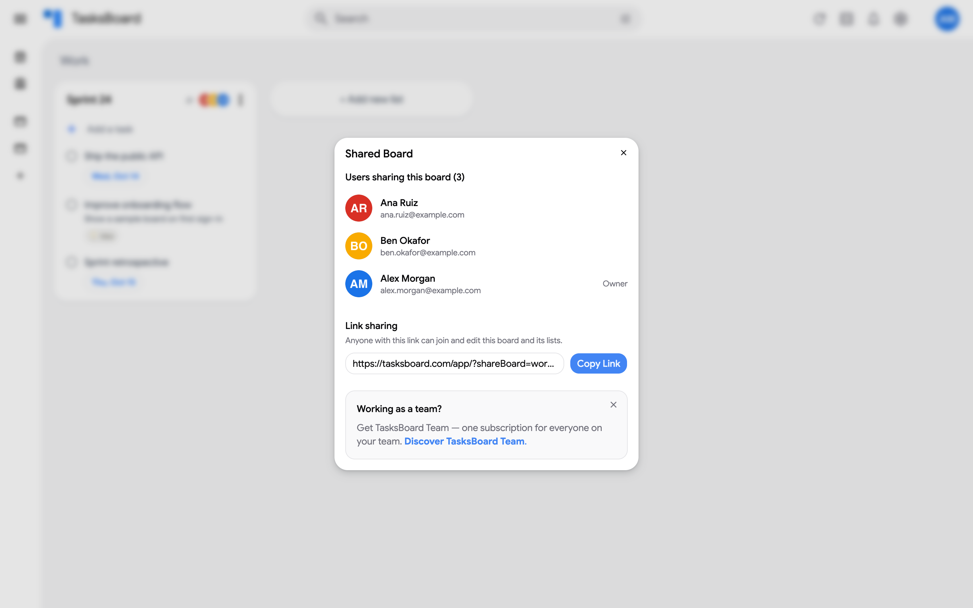The height and width of the screenshot is (608, 973).
Task: Select ana.ruiz@example.com email text
Action: point(422,215)
